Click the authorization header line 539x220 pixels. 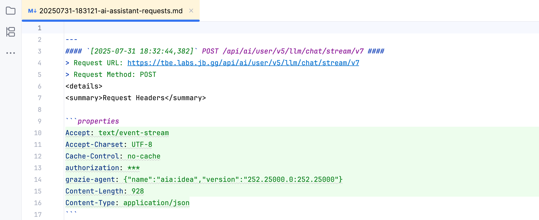(102, 168)
